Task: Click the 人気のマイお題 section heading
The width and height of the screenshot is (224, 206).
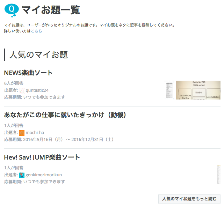Action: (38, 55)
